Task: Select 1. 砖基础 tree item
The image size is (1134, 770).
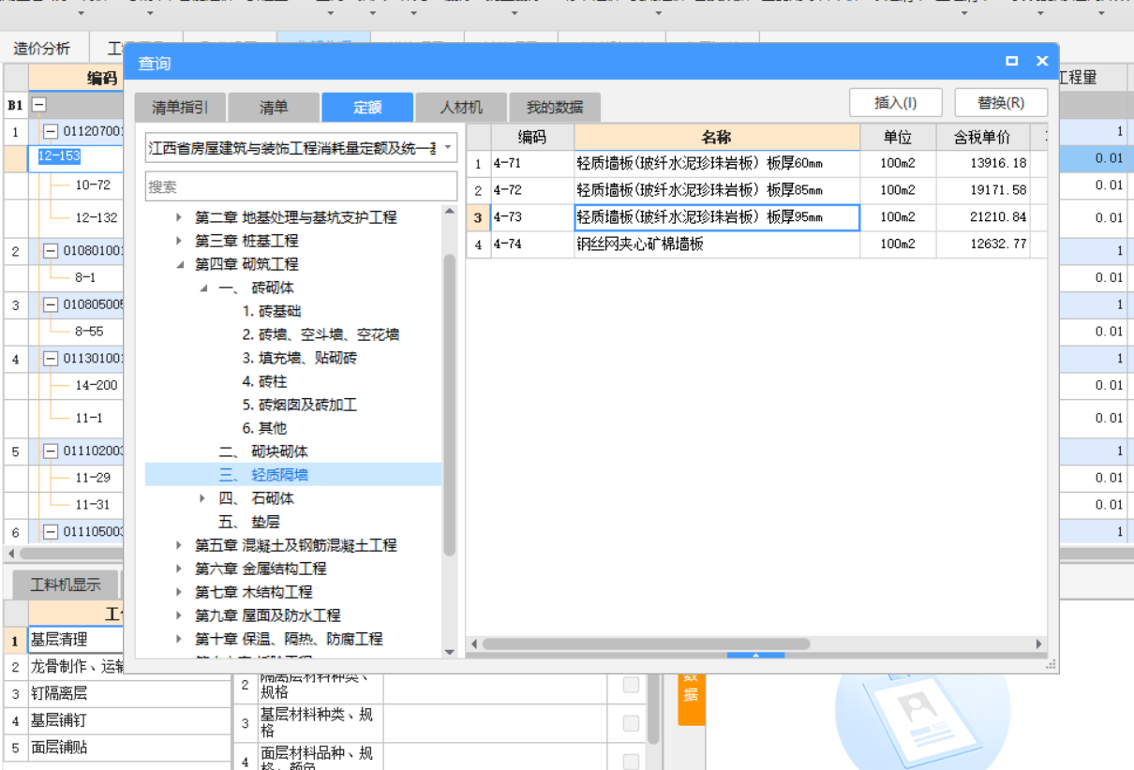Action: point(272,311)
